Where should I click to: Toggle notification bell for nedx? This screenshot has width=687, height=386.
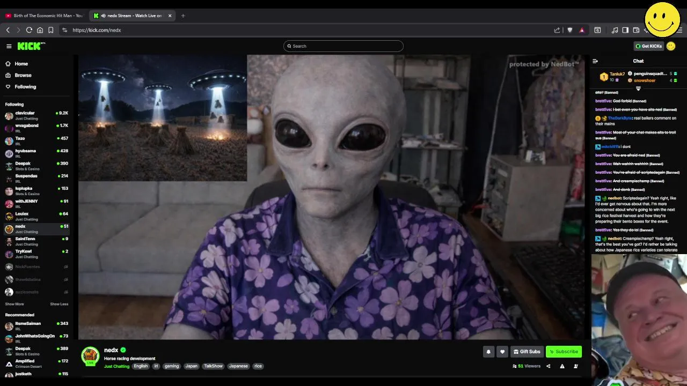click(x=488, y=352)
